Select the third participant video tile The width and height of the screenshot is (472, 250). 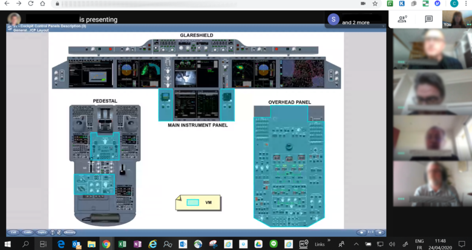tap(432, 138)
